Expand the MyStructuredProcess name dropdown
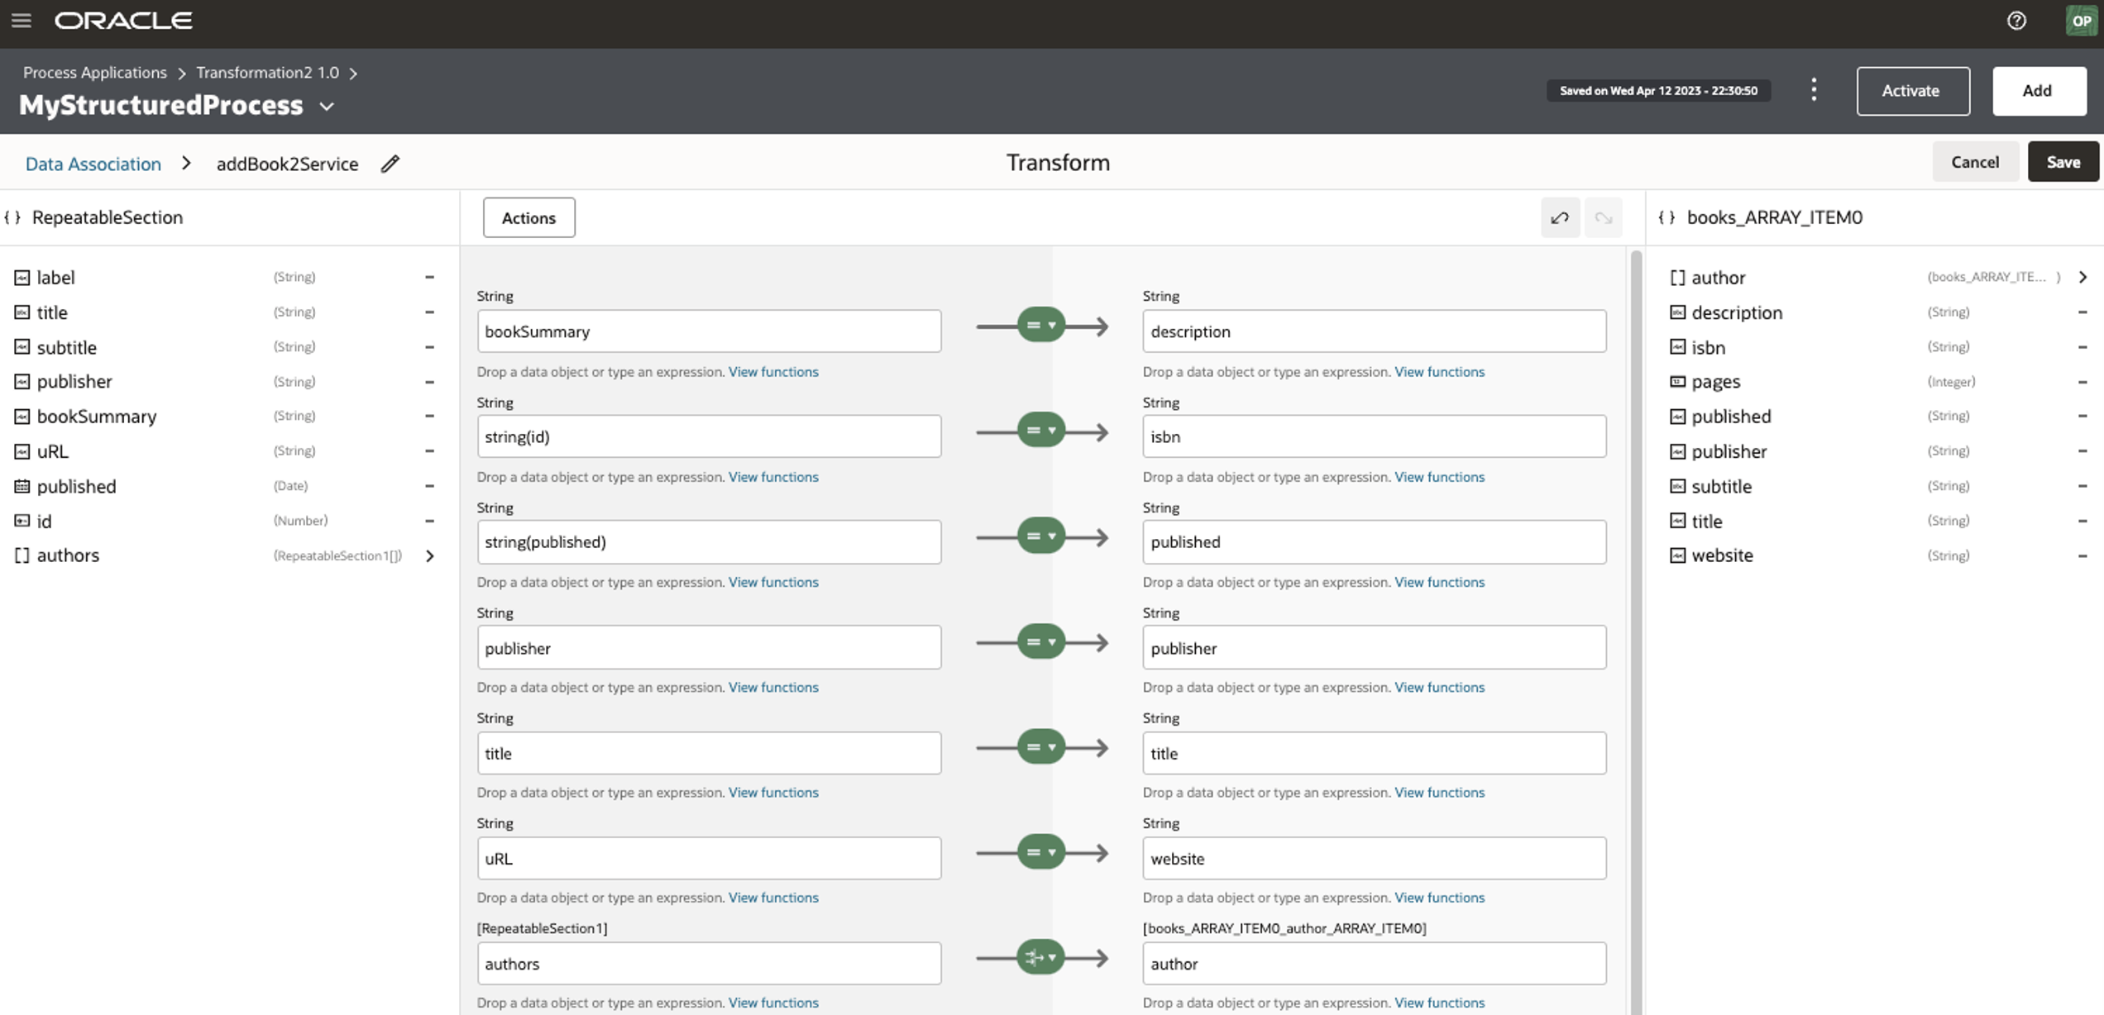The height and width of the screenshot is (1015, 2104). 328,107
